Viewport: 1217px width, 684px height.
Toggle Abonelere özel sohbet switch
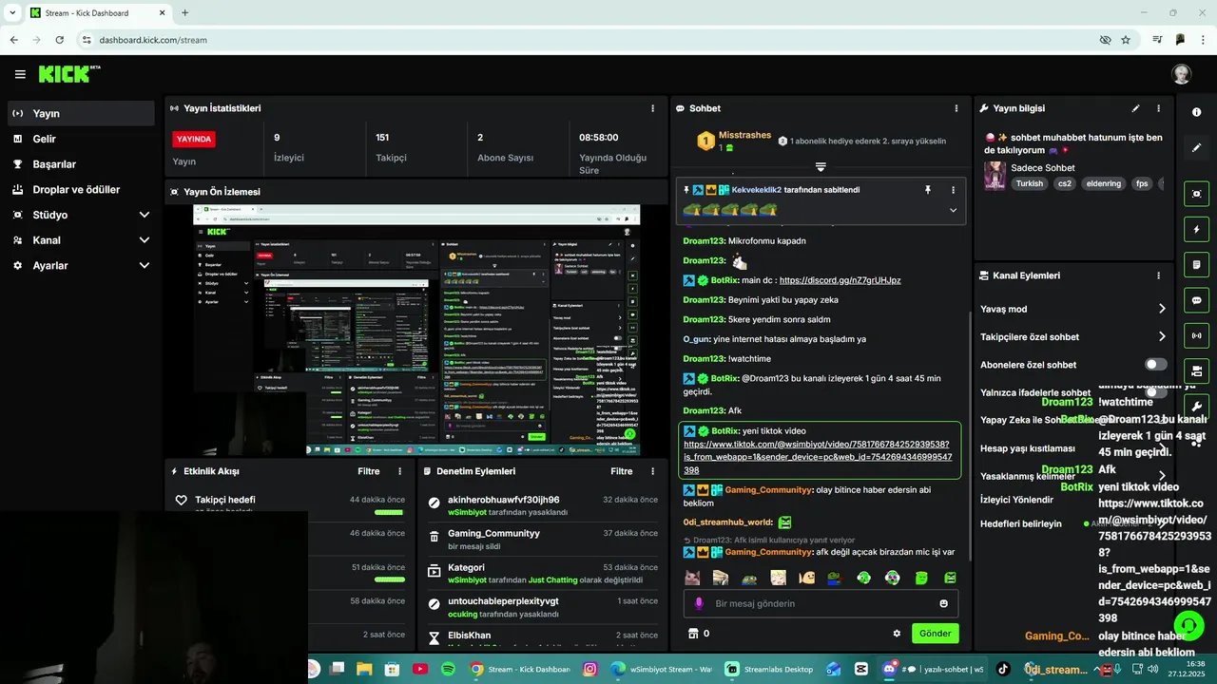[x=1155, y=365]
